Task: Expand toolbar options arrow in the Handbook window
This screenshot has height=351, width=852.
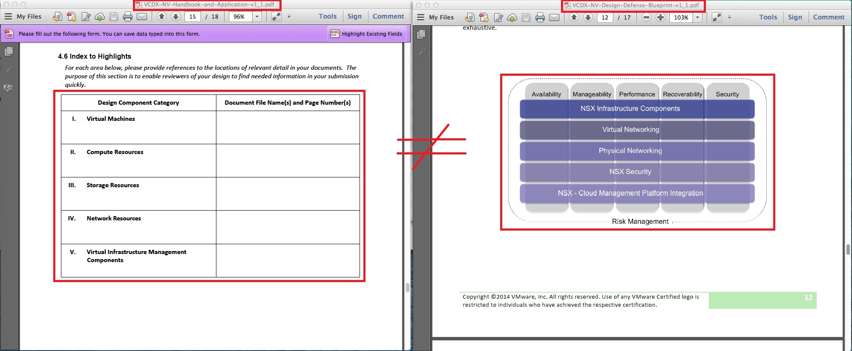Action: (289, 17)
